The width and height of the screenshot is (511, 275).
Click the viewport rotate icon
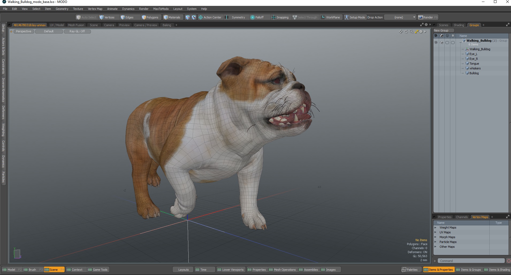406,32
